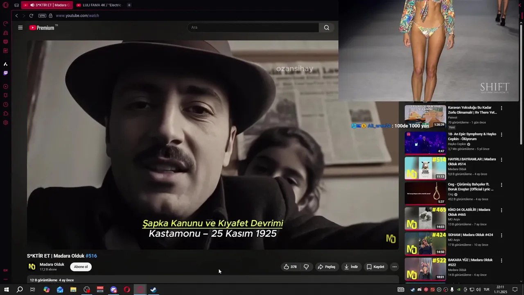Open Extensions cube icon in sidebar
524x295 pixels.
tap(6, 113)
